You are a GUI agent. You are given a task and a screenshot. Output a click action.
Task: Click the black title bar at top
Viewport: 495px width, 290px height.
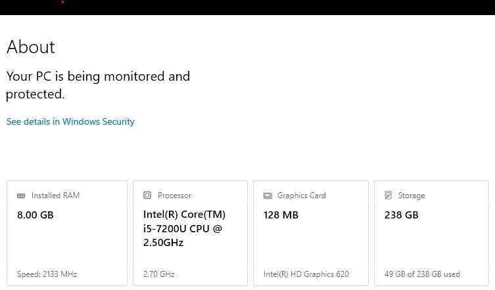247,7
